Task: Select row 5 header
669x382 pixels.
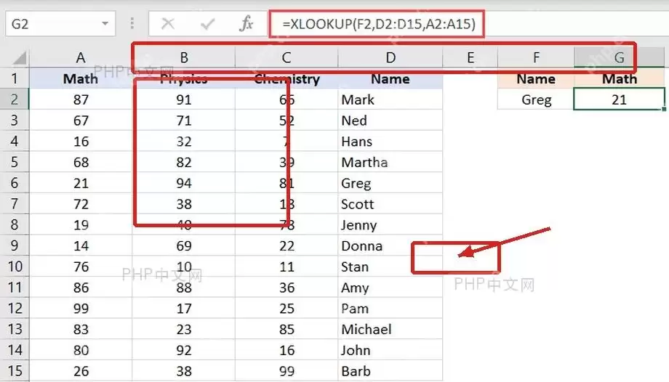Action: click(15, 162)
